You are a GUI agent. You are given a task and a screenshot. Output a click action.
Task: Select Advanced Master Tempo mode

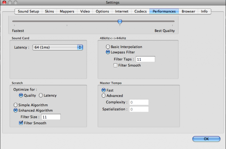(x=103, y=96)
